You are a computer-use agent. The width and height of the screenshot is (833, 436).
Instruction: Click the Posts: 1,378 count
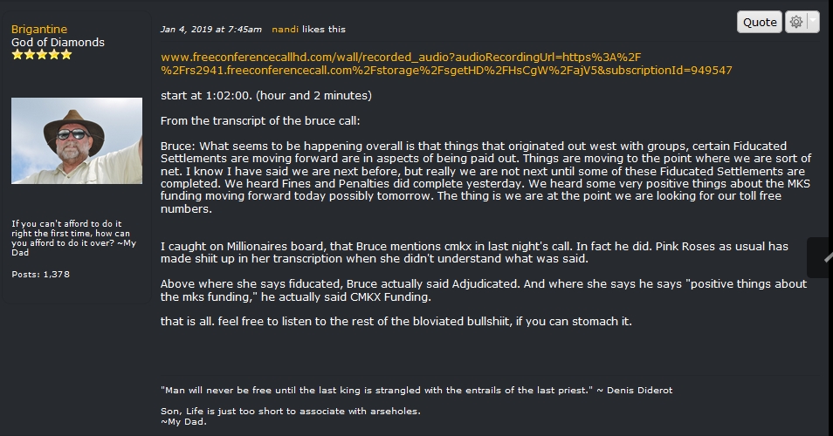coord(40,274)
